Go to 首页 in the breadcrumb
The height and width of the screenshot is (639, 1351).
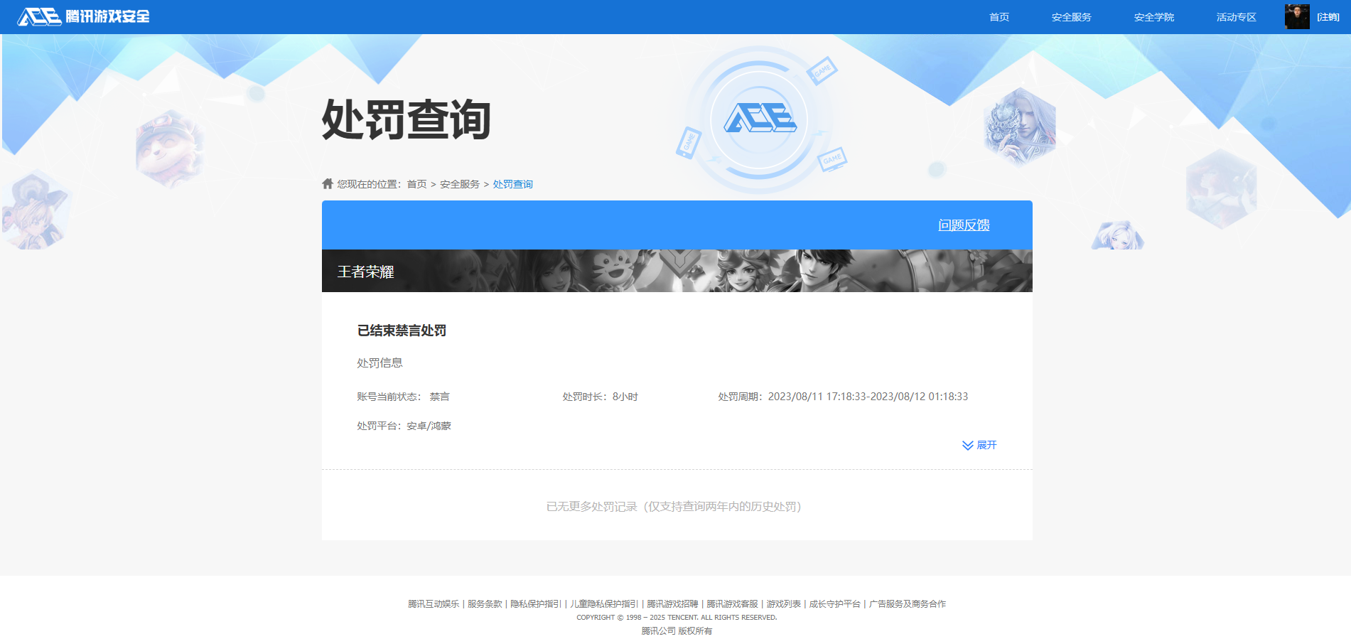tap(416, 184)
